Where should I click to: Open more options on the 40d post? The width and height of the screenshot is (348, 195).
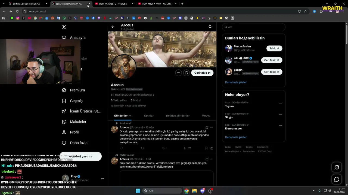[x=212, y=159]
